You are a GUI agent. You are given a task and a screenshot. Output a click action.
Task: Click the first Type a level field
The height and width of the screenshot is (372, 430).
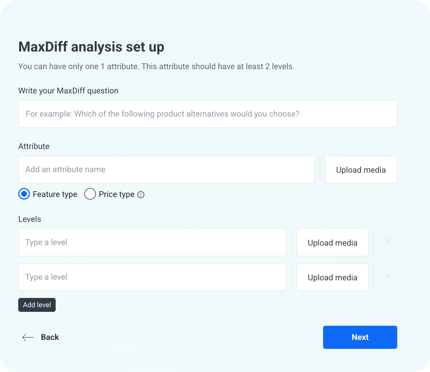(152, 242)
